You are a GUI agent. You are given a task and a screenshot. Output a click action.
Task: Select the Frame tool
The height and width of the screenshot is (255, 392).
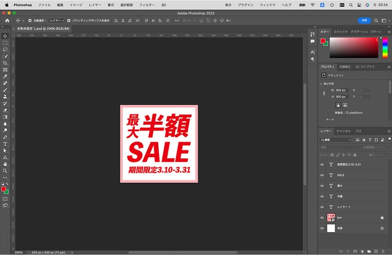(5, 69)
